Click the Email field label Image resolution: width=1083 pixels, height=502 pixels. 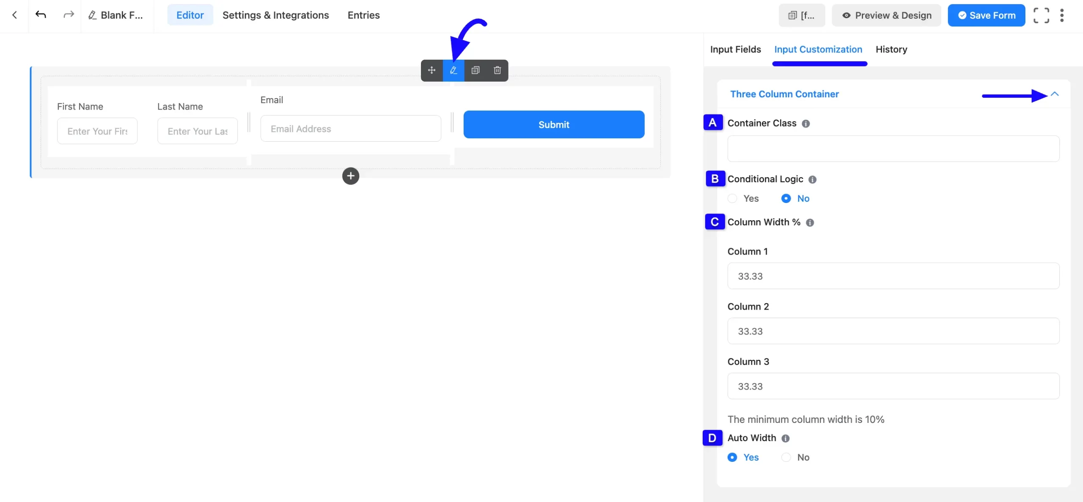point(272,100)
